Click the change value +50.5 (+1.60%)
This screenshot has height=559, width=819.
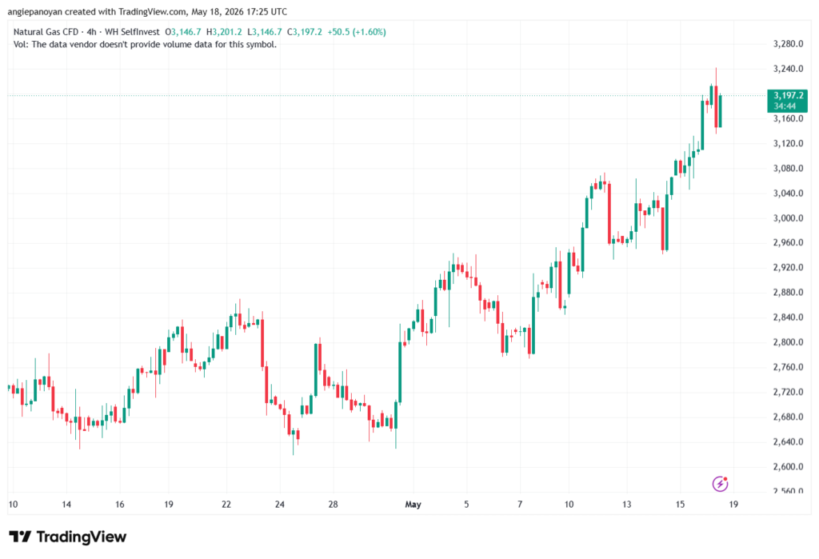(357, 32)
